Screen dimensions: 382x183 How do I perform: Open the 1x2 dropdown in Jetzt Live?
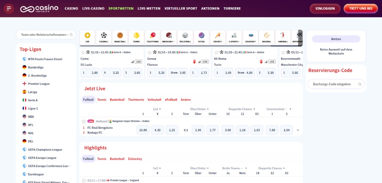pos(157,109)
